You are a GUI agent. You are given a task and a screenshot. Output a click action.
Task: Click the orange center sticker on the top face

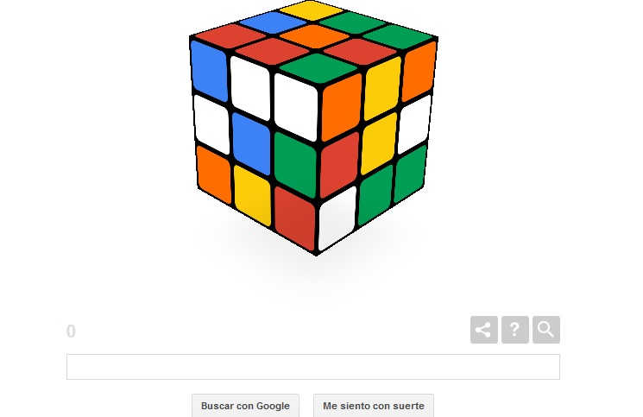pyautogui.click(x=314, y=36)
